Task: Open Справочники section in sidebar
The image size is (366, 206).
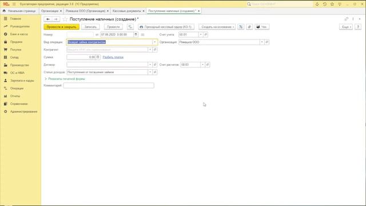Action: [19, 104]
